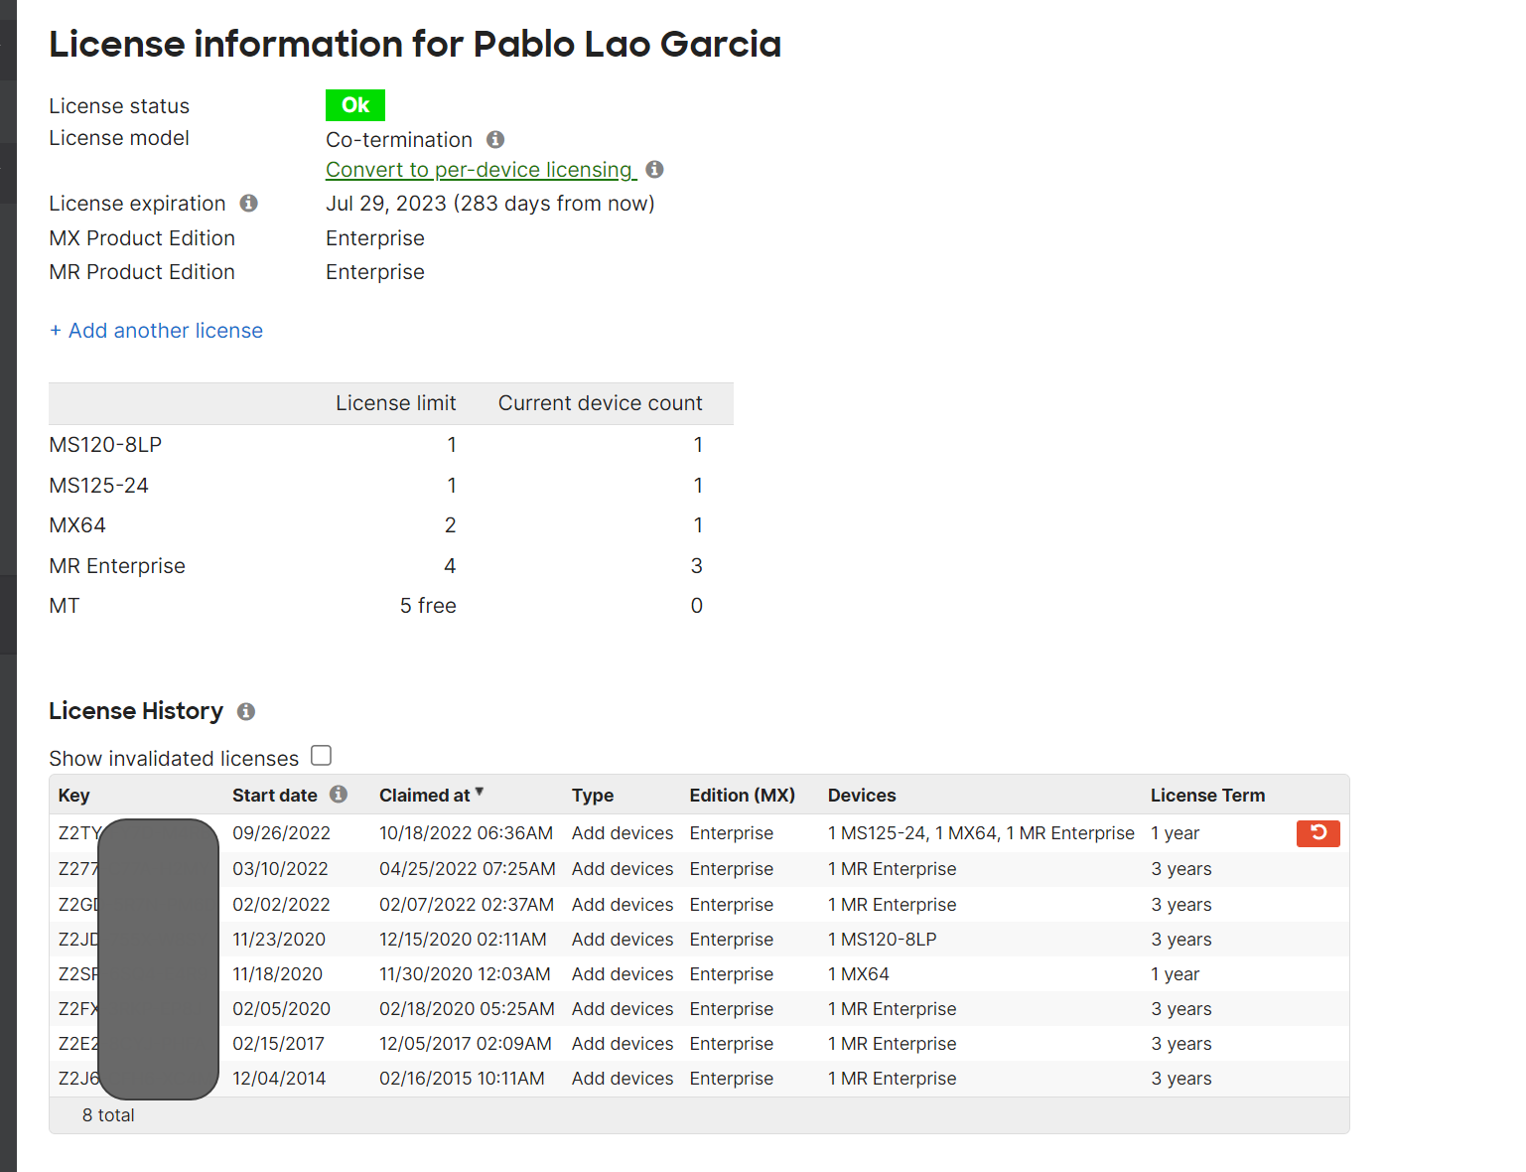Click the Edition (MX) column header
Image resolution: width=1526 pixels, height=1172 pixels.
(742, 796)
